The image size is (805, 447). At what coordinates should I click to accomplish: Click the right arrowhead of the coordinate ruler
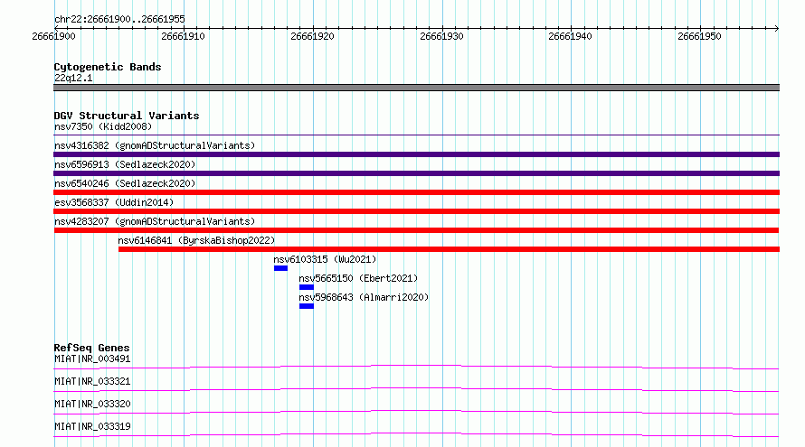click(777, 28)
